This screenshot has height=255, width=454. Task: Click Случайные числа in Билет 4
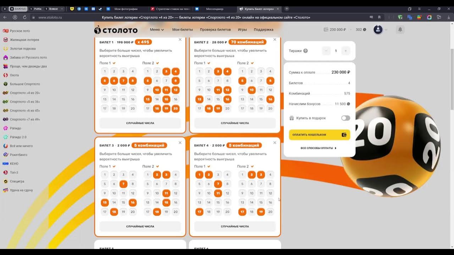pyautogui.click(x=235, y=226)
